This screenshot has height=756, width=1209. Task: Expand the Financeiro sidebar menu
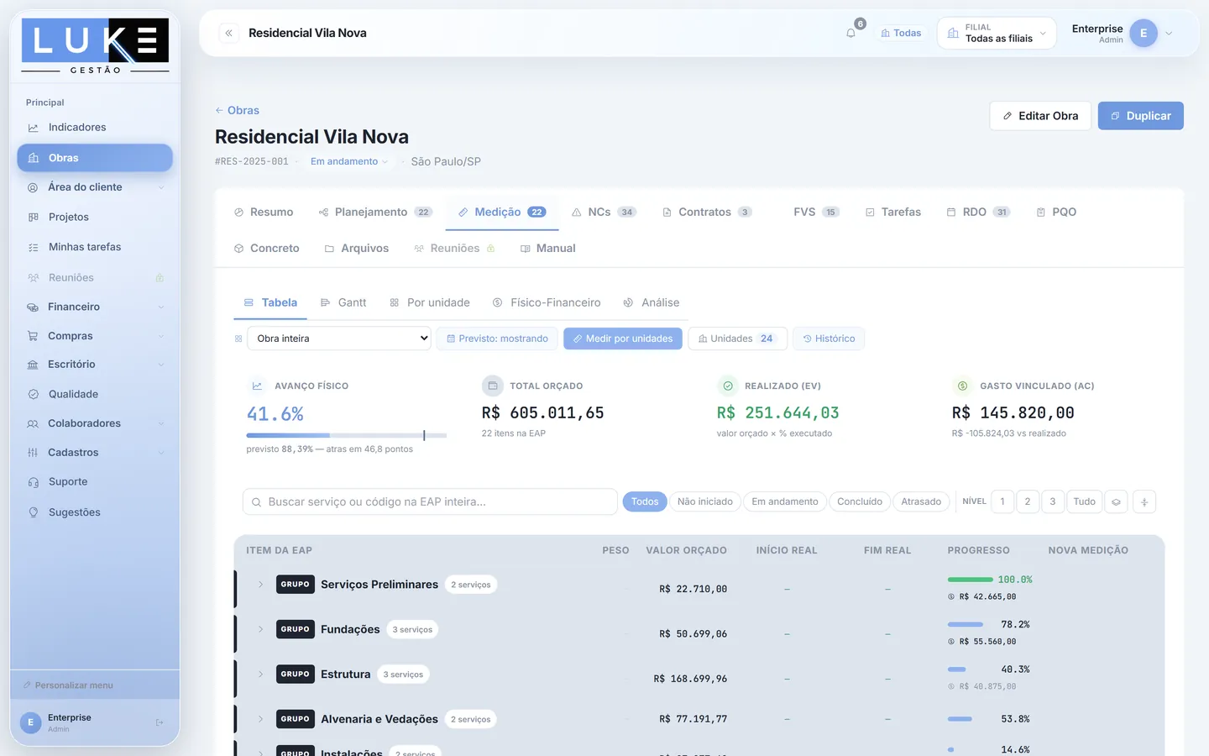click(x=95, y=307)
